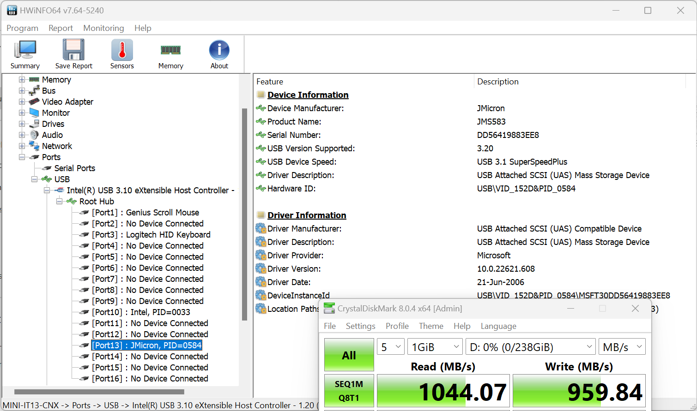Run the SEQ1M Q8T1 test button
The image size is (697, 411).
(x=349, y=391)
